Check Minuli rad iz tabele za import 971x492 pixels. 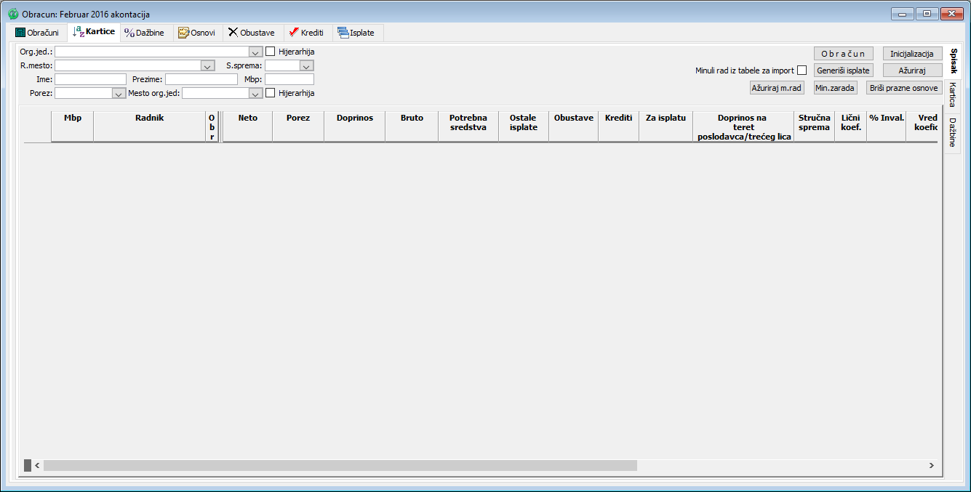click(802, 70)
